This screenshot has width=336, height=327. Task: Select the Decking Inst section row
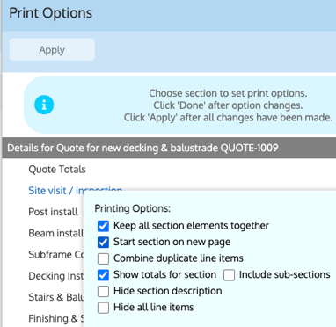[x=55, y=276]
